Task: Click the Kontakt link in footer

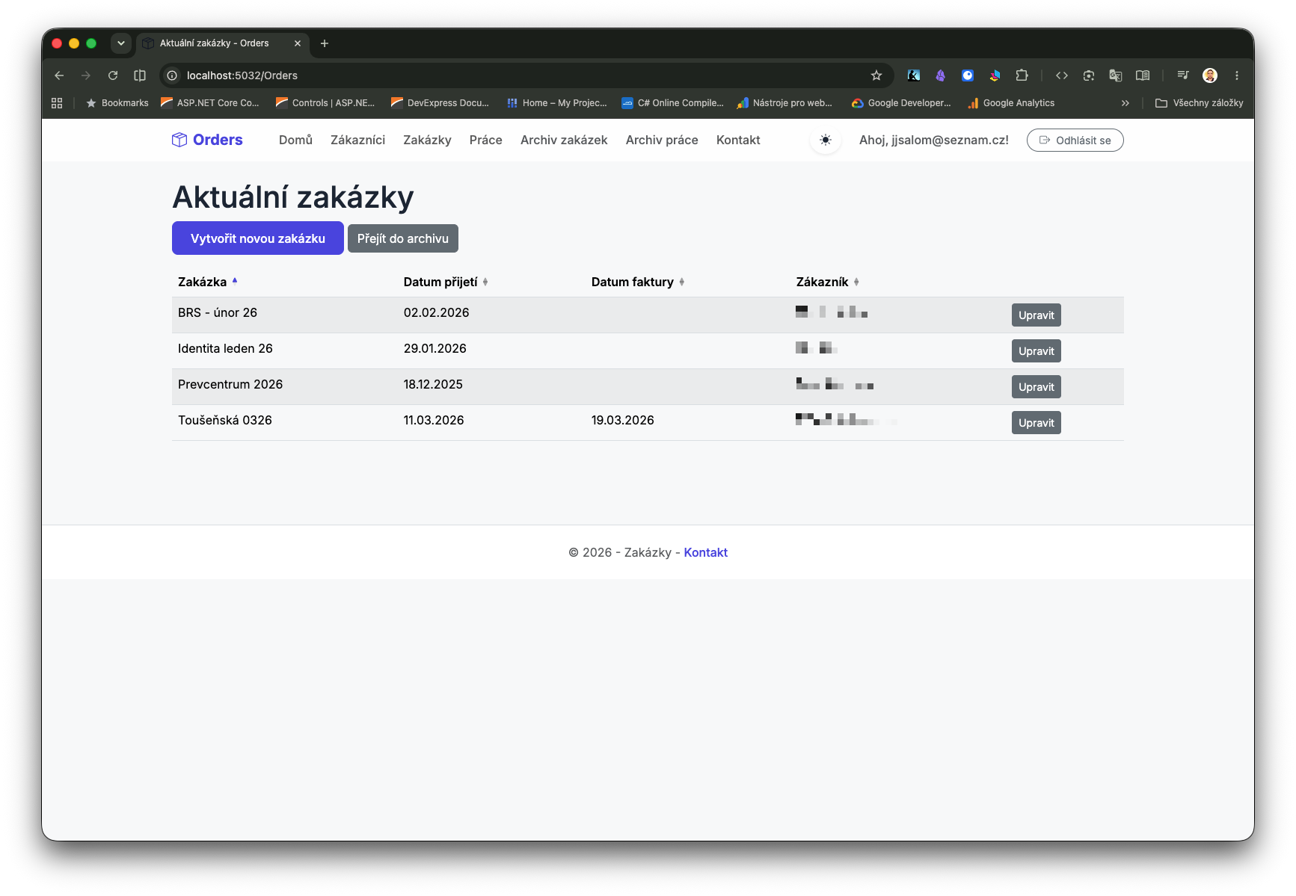Action: [706, 552]
